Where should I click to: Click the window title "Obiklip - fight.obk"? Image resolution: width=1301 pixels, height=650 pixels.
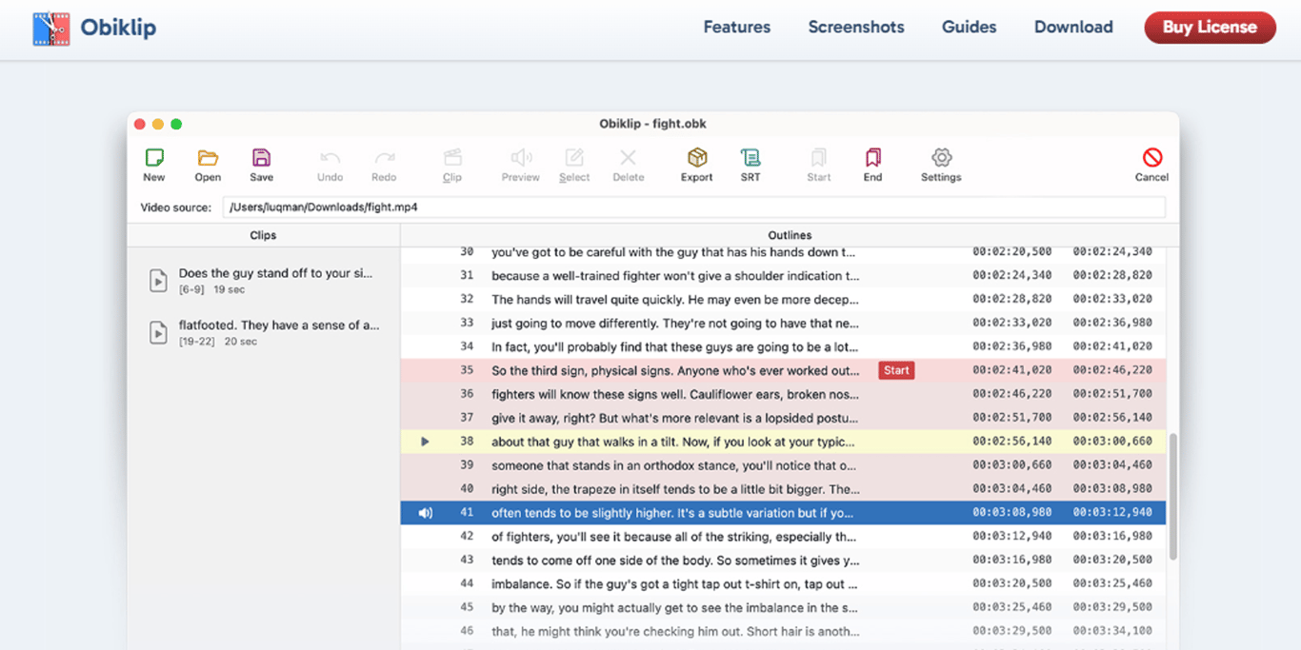(652, 124)
